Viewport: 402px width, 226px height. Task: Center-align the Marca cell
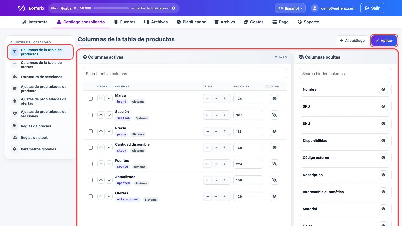coord(224,99)
